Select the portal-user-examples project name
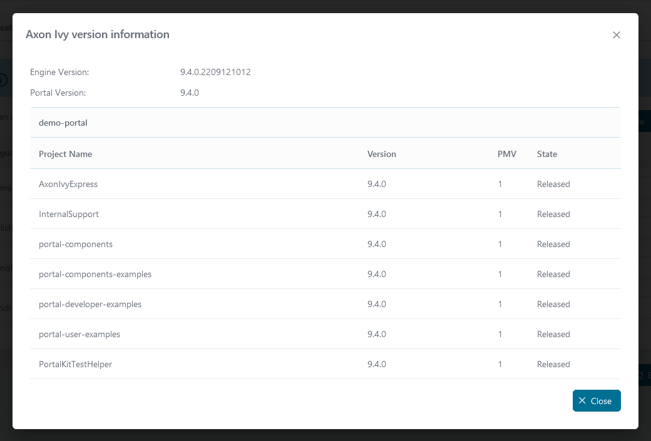 [x=79, y=335]
